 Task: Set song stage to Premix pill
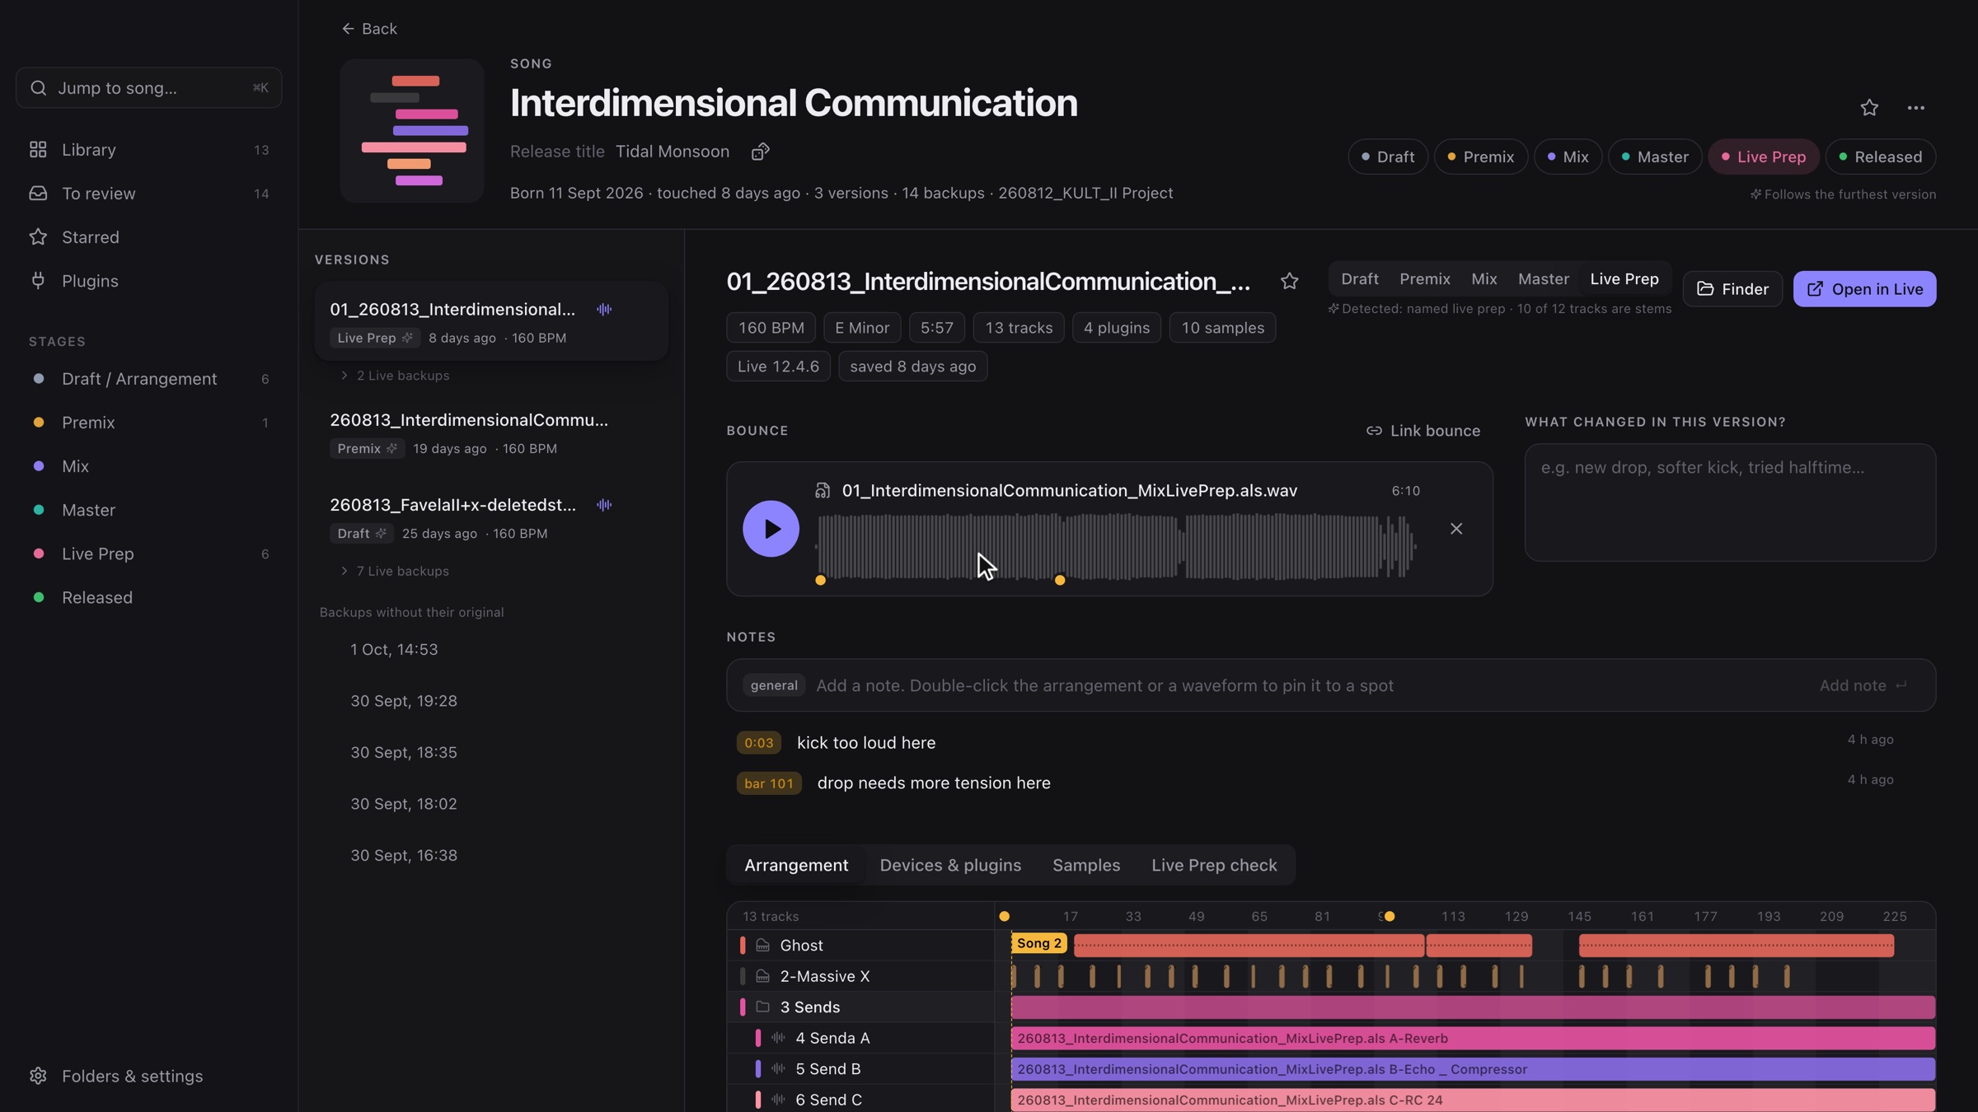(1481, 157)
